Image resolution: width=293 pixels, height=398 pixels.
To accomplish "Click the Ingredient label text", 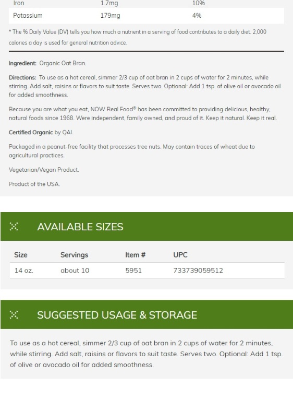I will pos(22,63).
